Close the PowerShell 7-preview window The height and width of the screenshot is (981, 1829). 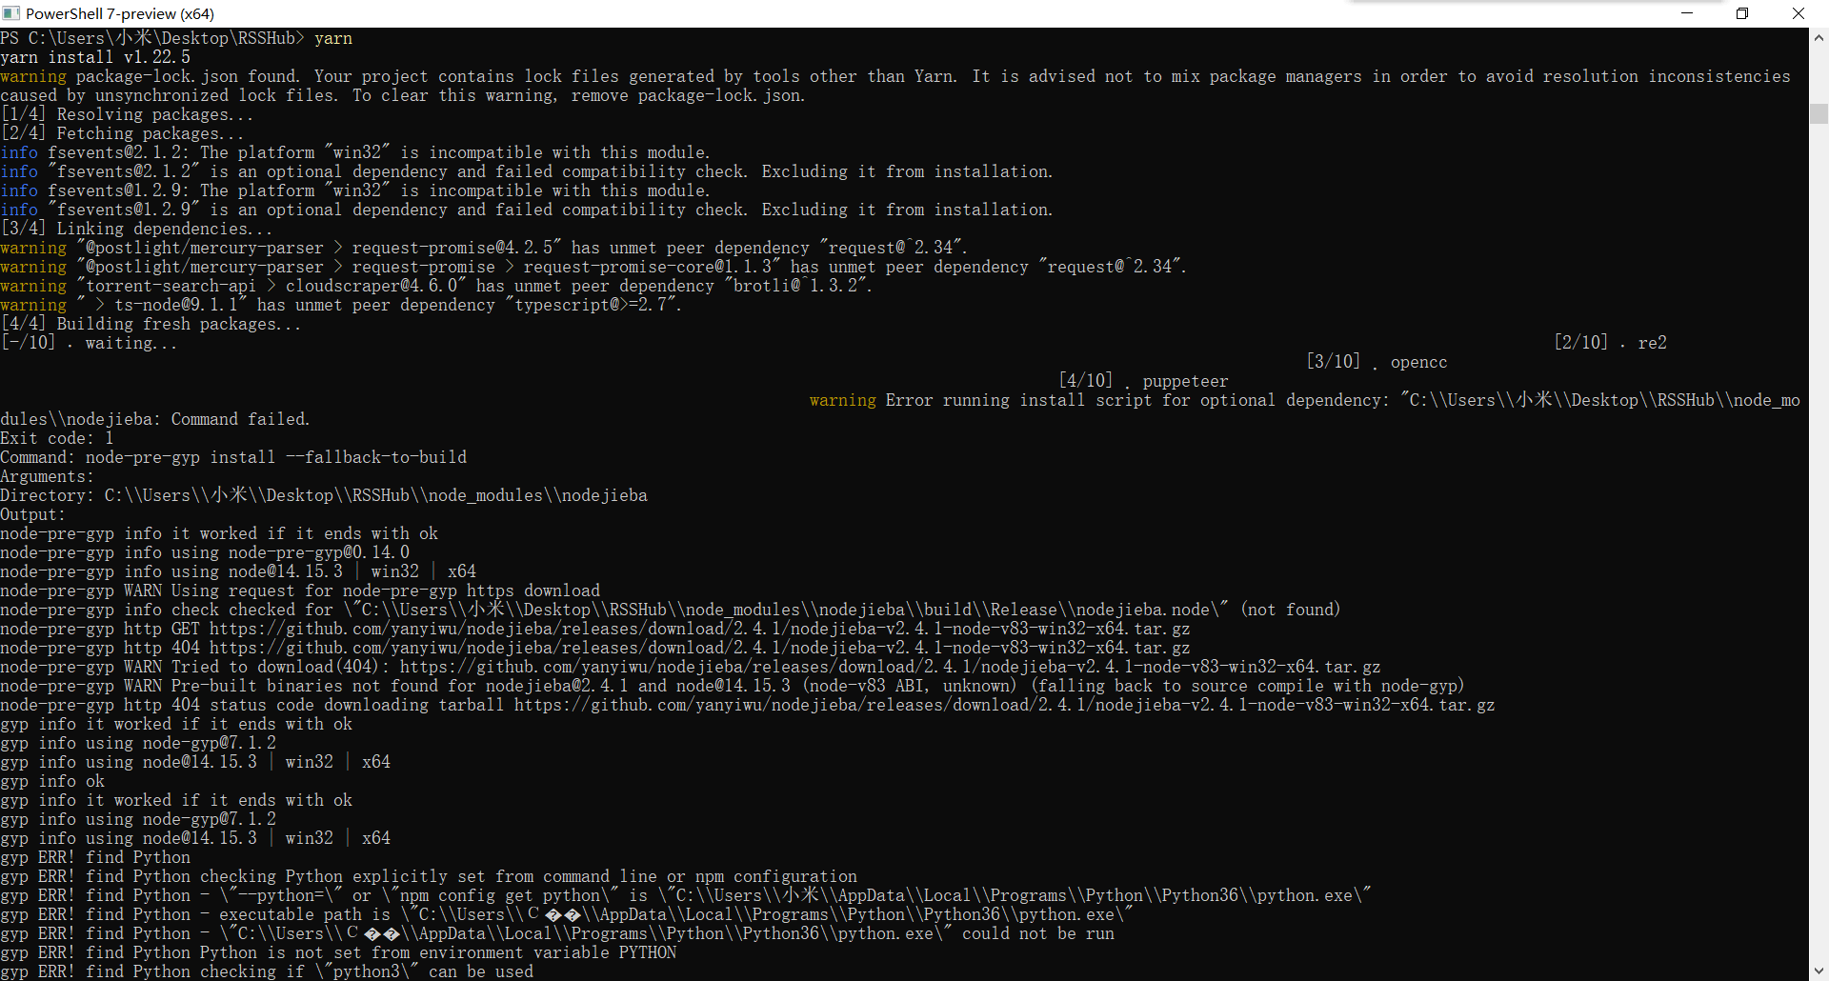coord(1799,13)
